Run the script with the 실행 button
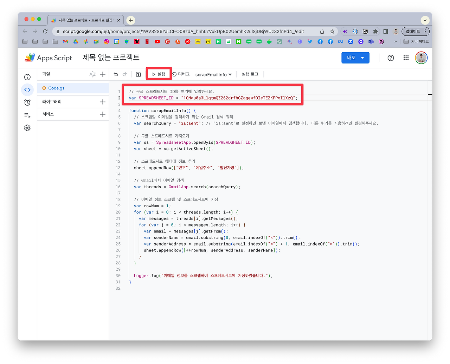Screen dimensions: 450x364 tap(159, 74)
